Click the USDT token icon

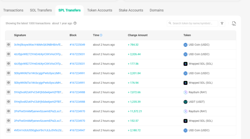click(x=185, y=102)
